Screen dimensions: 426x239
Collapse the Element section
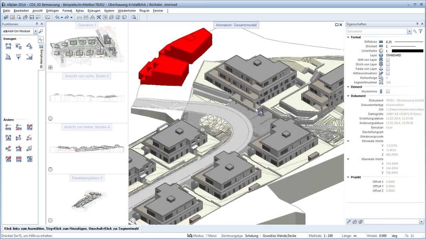click(348, 87)
